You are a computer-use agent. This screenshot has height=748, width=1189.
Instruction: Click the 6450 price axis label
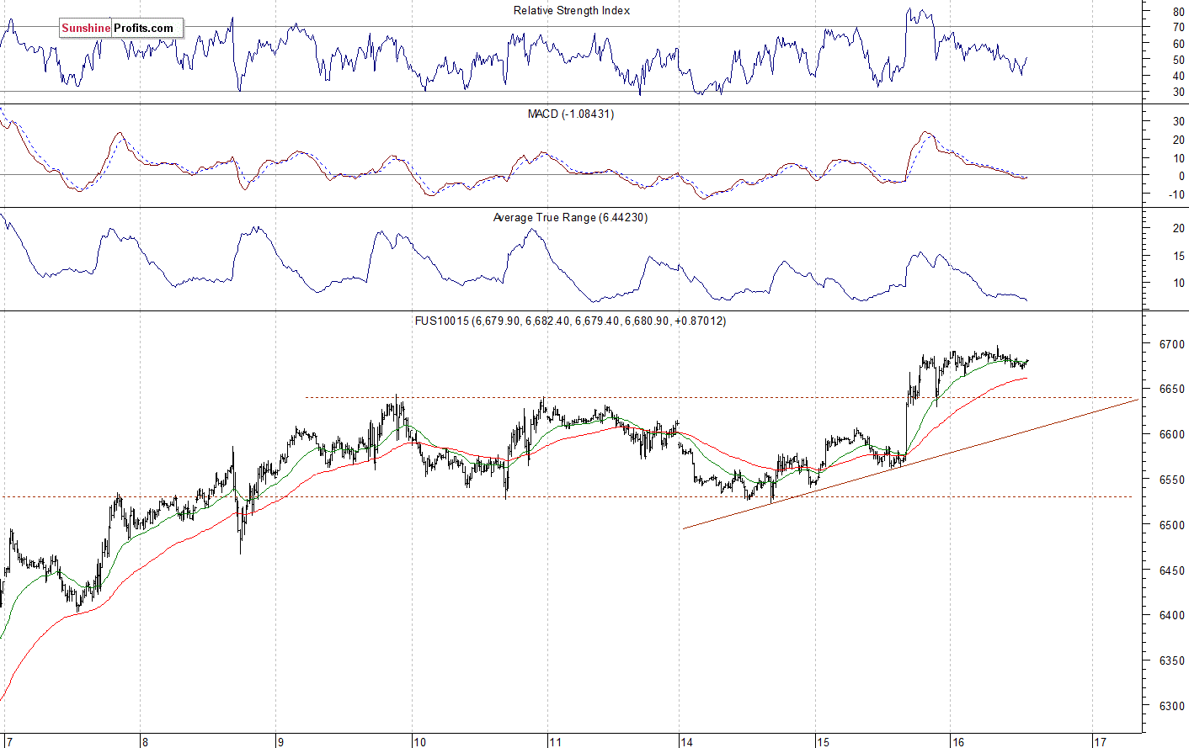(1172, 570)
